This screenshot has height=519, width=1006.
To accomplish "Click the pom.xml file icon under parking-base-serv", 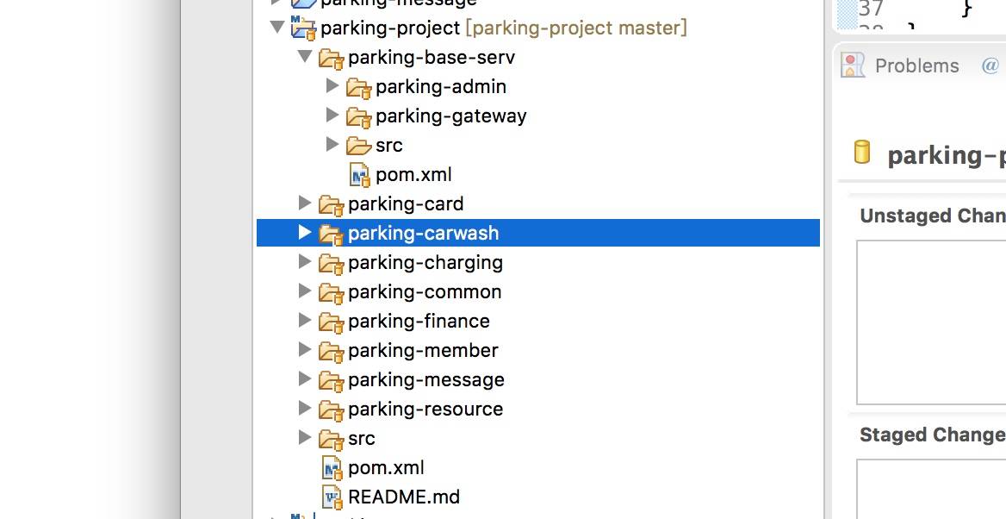I will [x=359, y=175].
